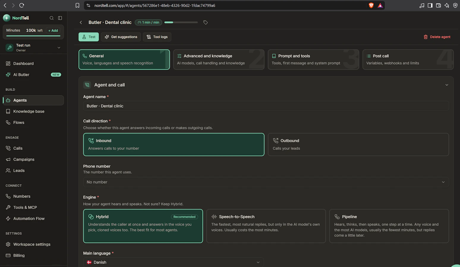460x267 pixels.
Task: Go to Calls in the Engage section
Action: click(33, 148)
